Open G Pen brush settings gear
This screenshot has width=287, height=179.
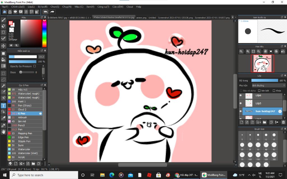[x=40, y=114]
